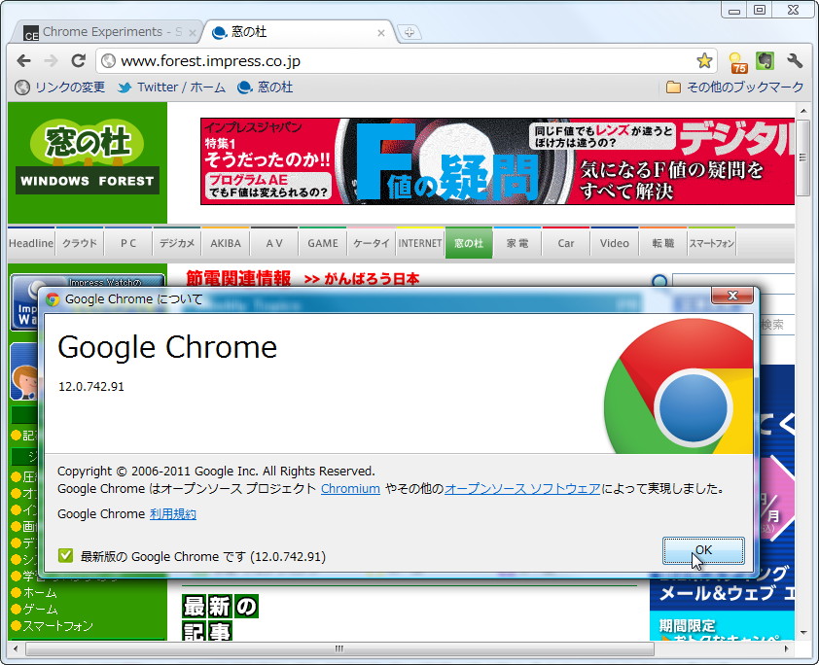The width and height of the screenshot is (819, 665).
Task: Open the 利用規約 terms link
Action: point(172,514)
